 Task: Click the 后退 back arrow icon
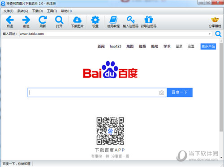10,20
